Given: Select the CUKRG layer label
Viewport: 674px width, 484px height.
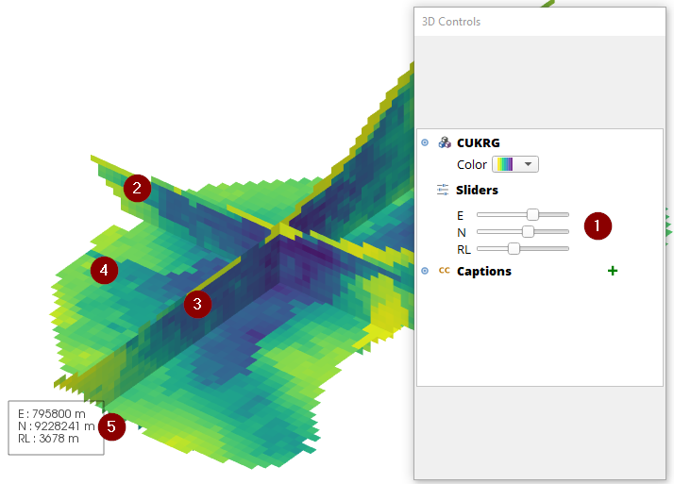Looking at the screenshot, I should coord(478,143).
